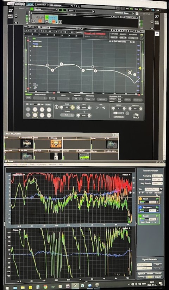
Task: Start the Room measurement with its green play arrow
Action: (x=157, y=199)
